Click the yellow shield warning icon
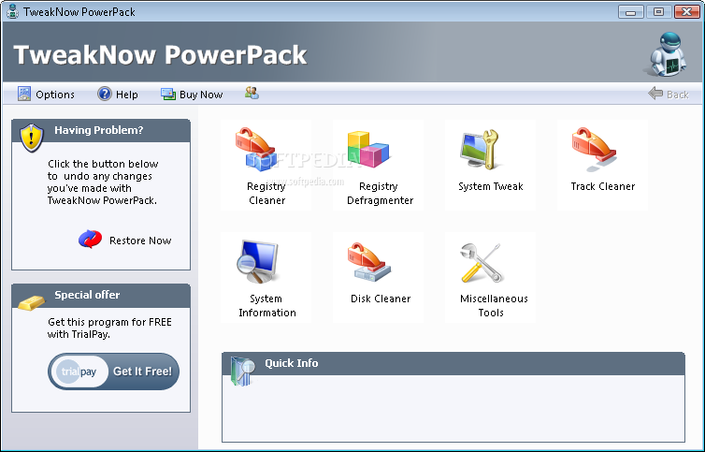This screenshot has height=452, width=705. tap(31, 137)
